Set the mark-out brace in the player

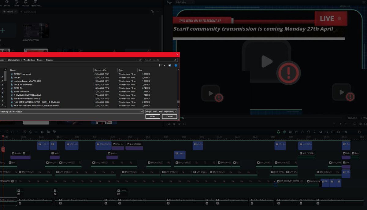[341, 124]
